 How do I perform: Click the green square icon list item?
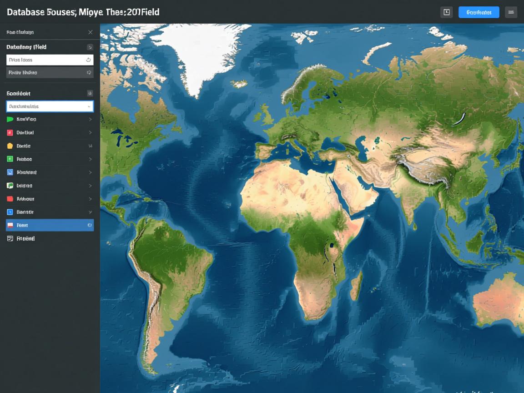pyautogui.click(x=10, y=159)
